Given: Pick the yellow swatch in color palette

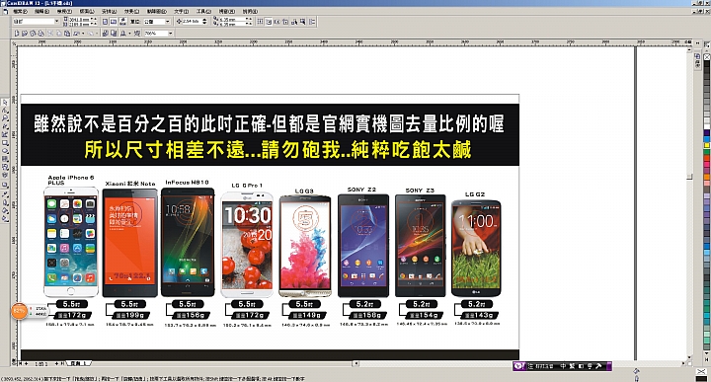Looking at the screenshot, I should click(x=707, y=145).
